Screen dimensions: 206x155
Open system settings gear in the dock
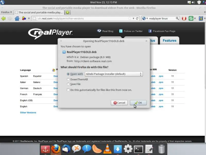[x=128, y=149]
